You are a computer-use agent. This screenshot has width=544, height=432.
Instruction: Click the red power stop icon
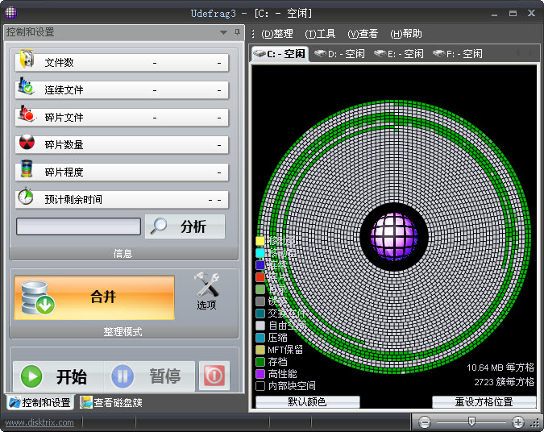click(x=214, y=376)
